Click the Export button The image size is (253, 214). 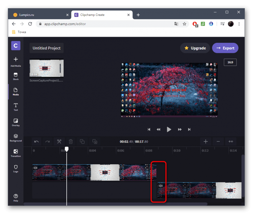[225, 48]
